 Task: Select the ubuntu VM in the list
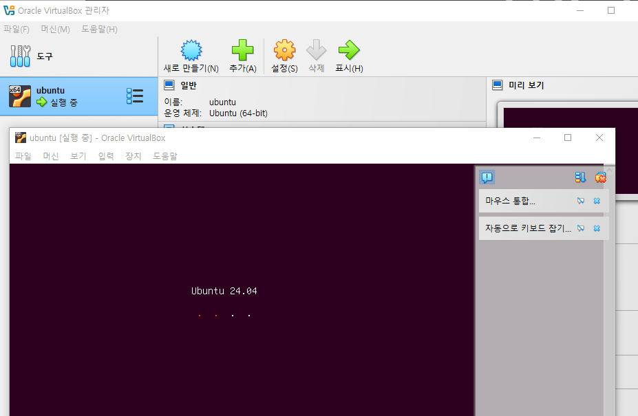tap(78, 96)
